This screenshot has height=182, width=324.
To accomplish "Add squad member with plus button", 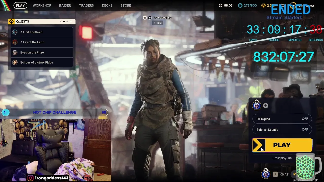I will [266, 106].
